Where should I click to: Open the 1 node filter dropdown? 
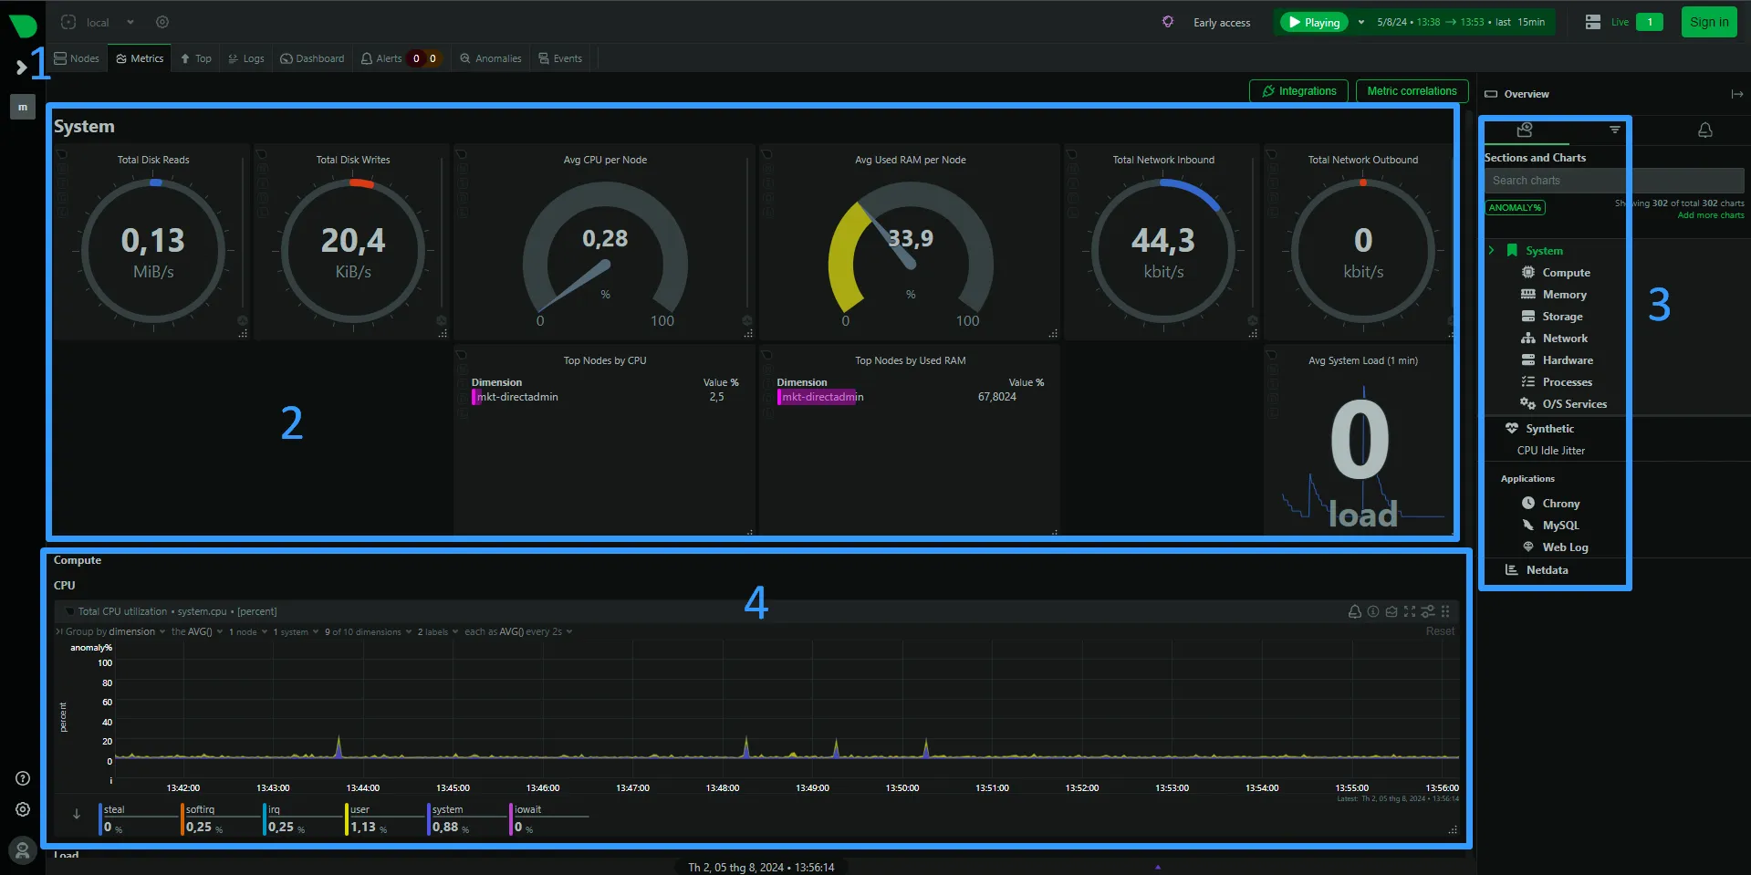248,631
